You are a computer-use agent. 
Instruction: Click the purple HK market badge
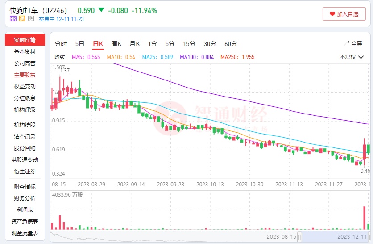pos(13,19)
